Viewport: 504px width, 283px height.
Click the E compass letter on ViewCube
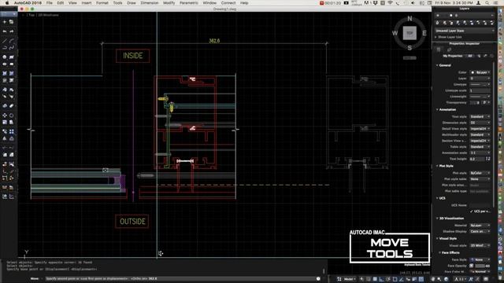pyautogui.click(x=424, y=33)
